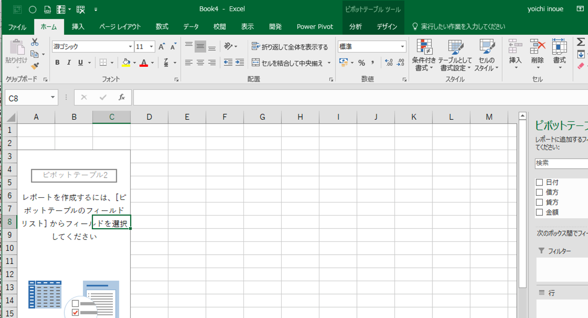
Task: Click 折り返して全体を表示する wrap text button
Action: [x=290, y=47]
